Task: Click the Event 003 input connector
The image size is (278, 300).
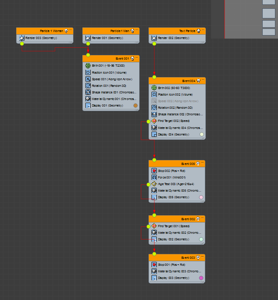Action: click(x=154, y=254)
